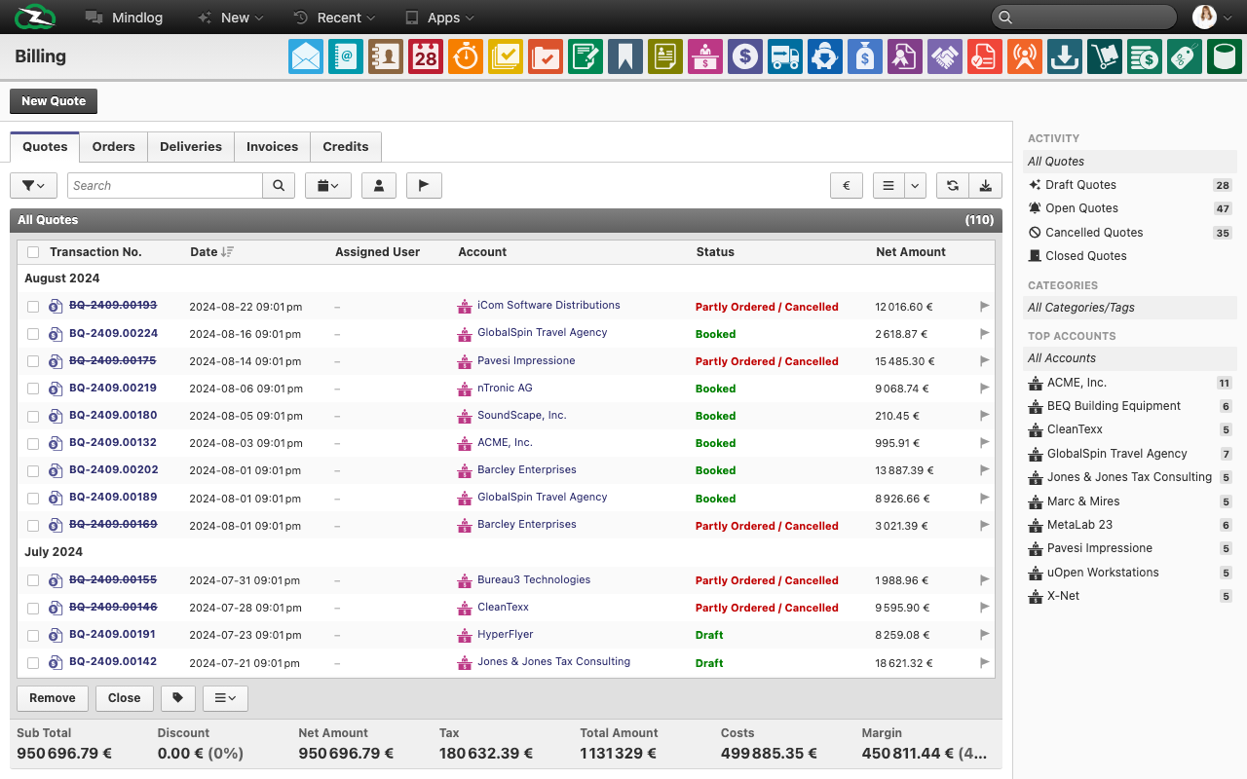The image size is (1247, 779).
Task: Open the list actions dropdown next to tag button
Action: [x=225, y=698]
